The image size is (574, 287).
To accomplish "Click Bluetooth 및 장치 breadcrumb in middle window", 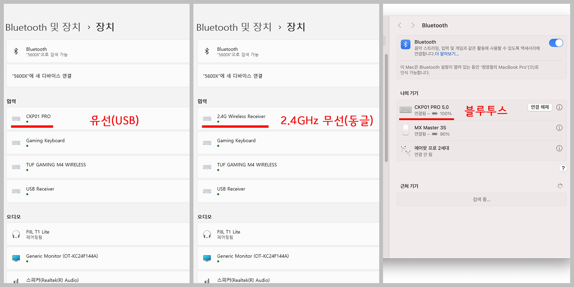I will 234,27.
